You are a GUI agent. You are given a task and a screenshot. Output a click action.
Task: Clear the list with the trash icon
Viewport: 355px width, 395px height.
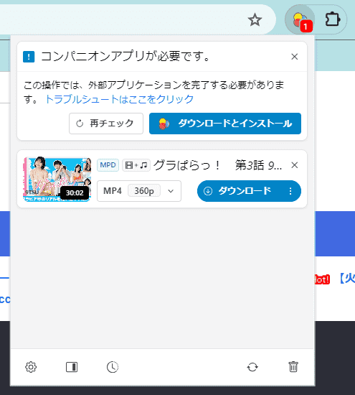pos(293,367)
